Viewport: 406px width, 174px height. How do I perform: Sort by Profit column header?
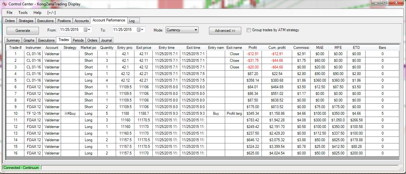click(x=253, y=48)
